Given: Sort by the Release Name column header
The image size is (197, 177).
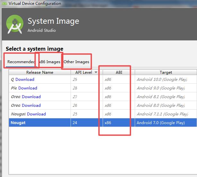Looking at the screenshot, I should 40,72.
